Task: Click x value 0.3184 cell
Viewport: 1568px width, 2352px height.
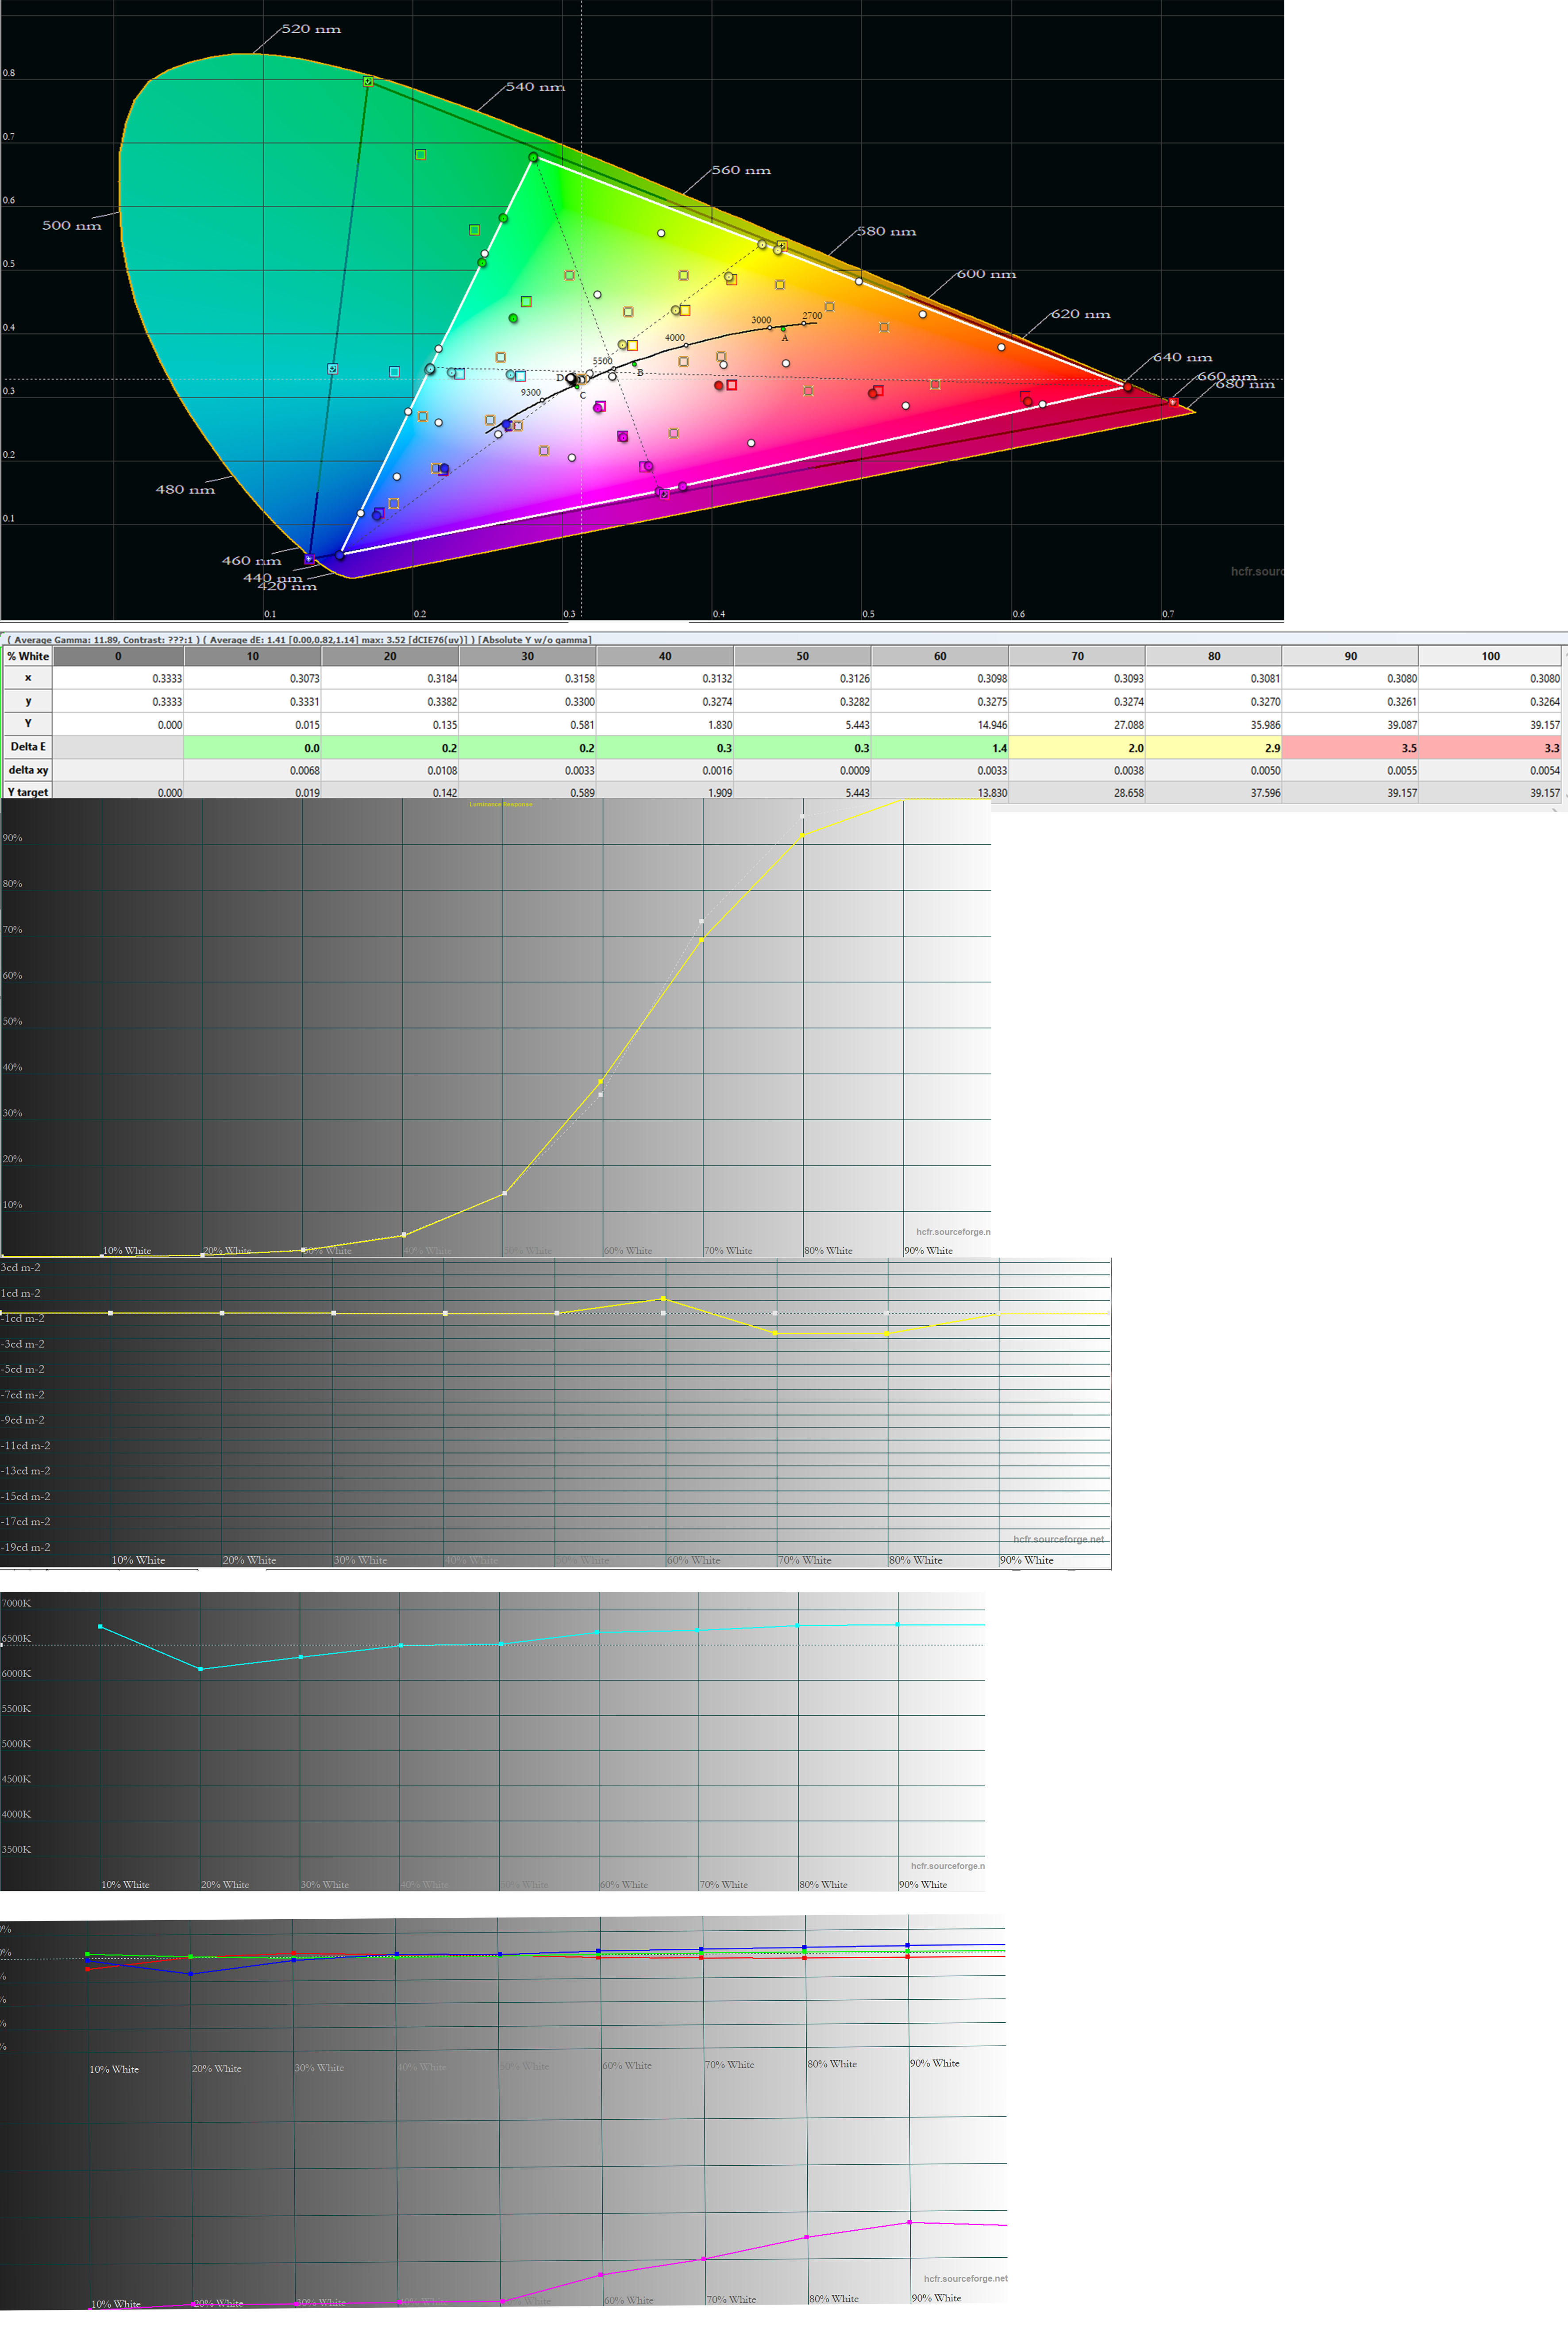Action: tap(390, 678)
